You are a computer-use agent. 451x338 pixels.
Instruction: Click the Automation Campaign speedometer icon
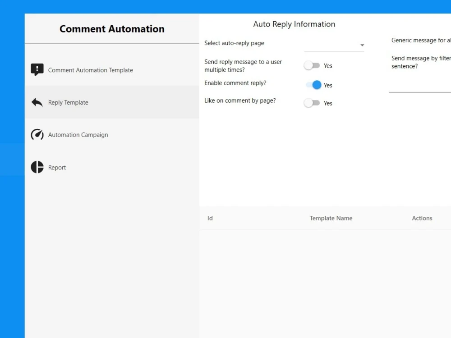37,134
